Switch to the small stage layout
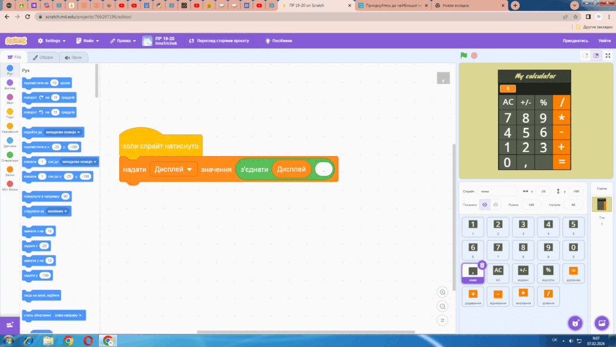 585,56
